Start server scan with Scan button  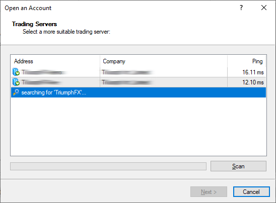(x=238, y=166)
